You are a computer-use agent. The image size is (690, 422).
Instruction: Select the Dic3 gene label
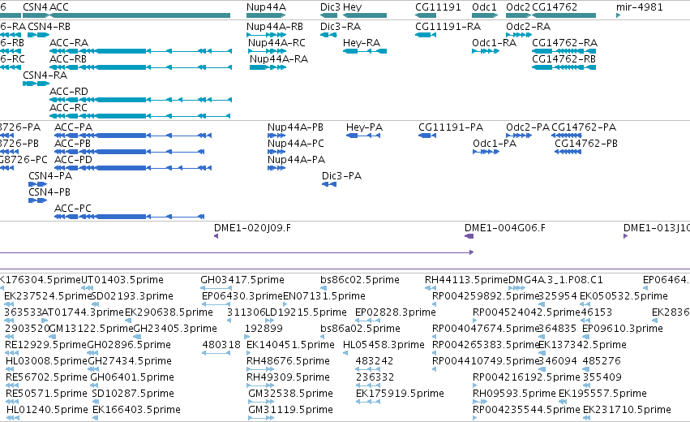(x=330, y=7)
